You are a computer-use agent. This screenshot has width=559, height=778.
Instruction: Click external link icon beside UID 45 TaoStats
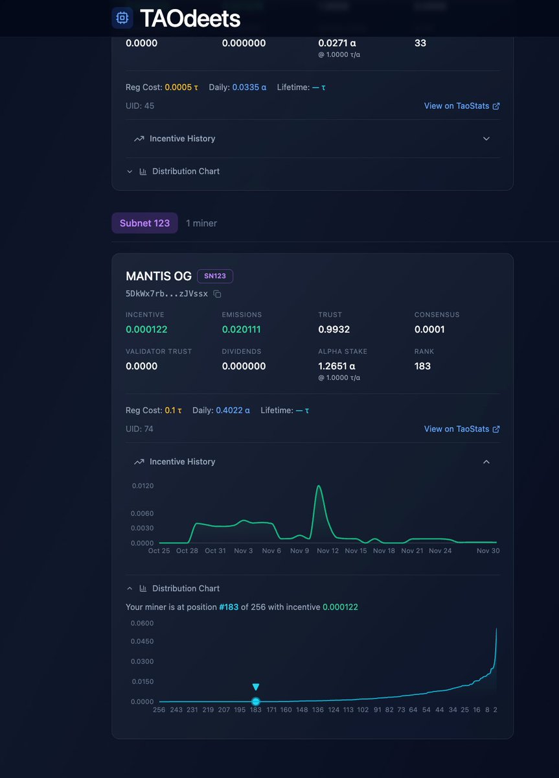pos(496,106)
